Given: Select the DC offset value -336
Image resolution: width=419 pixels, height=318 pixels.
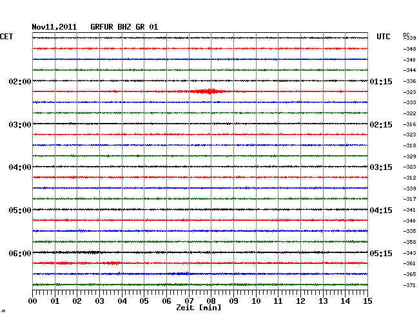Looking at the screenshot, I should pyautogui.click(x=409, y=81).
